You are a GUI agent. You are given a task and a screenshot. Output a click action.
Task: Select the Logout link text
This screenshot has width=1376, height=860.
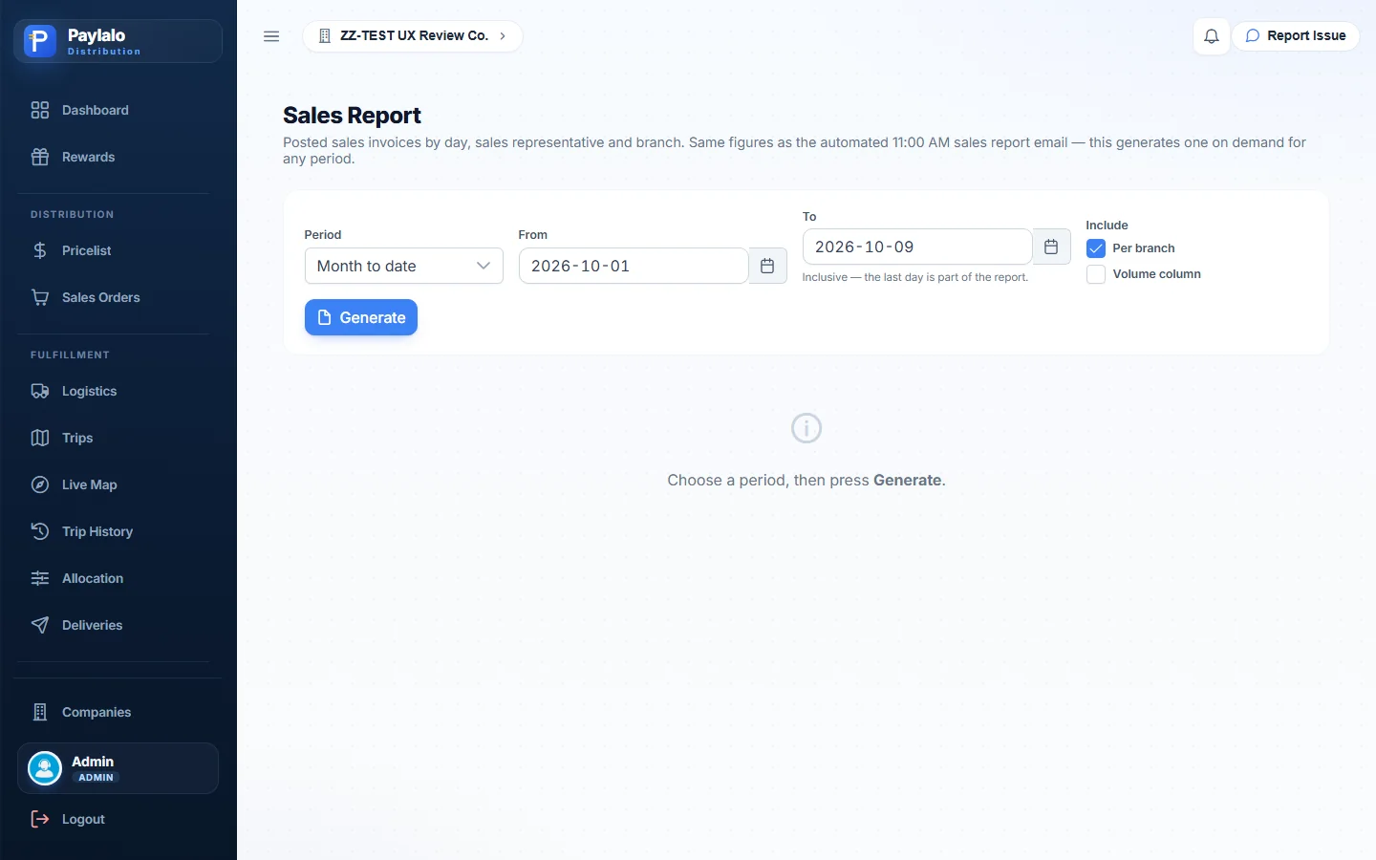83,819
